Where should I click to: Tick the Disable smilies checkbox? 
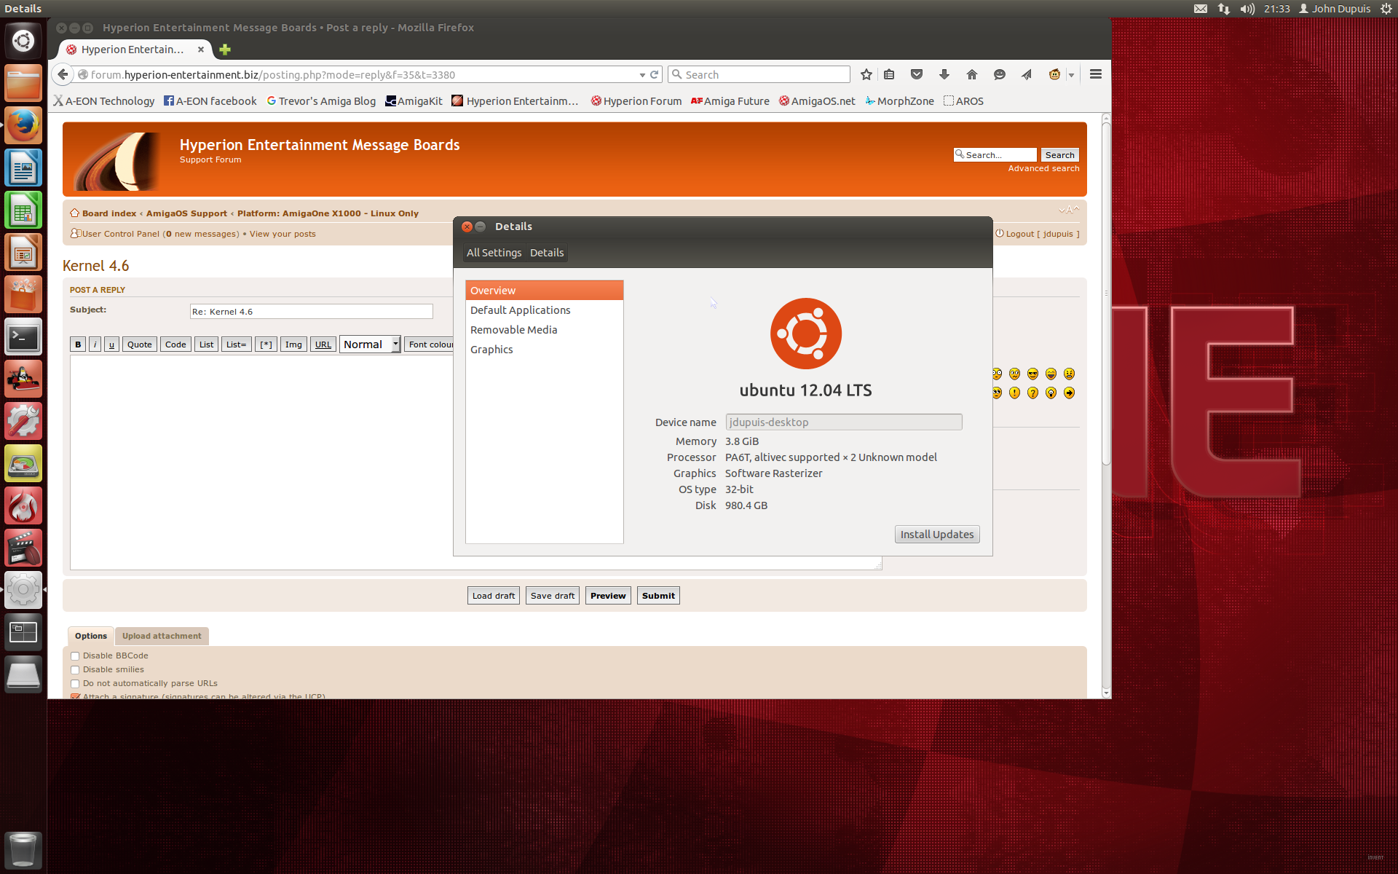click(x=75, y=670)
